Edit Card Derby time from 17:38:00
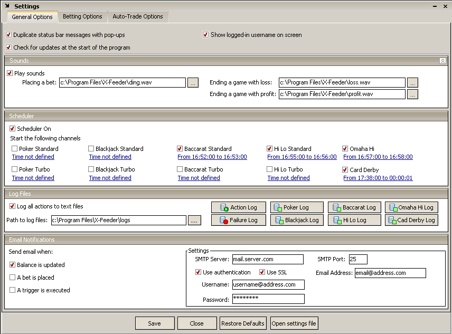Viewport: 452px width, 334px height. 378,178
